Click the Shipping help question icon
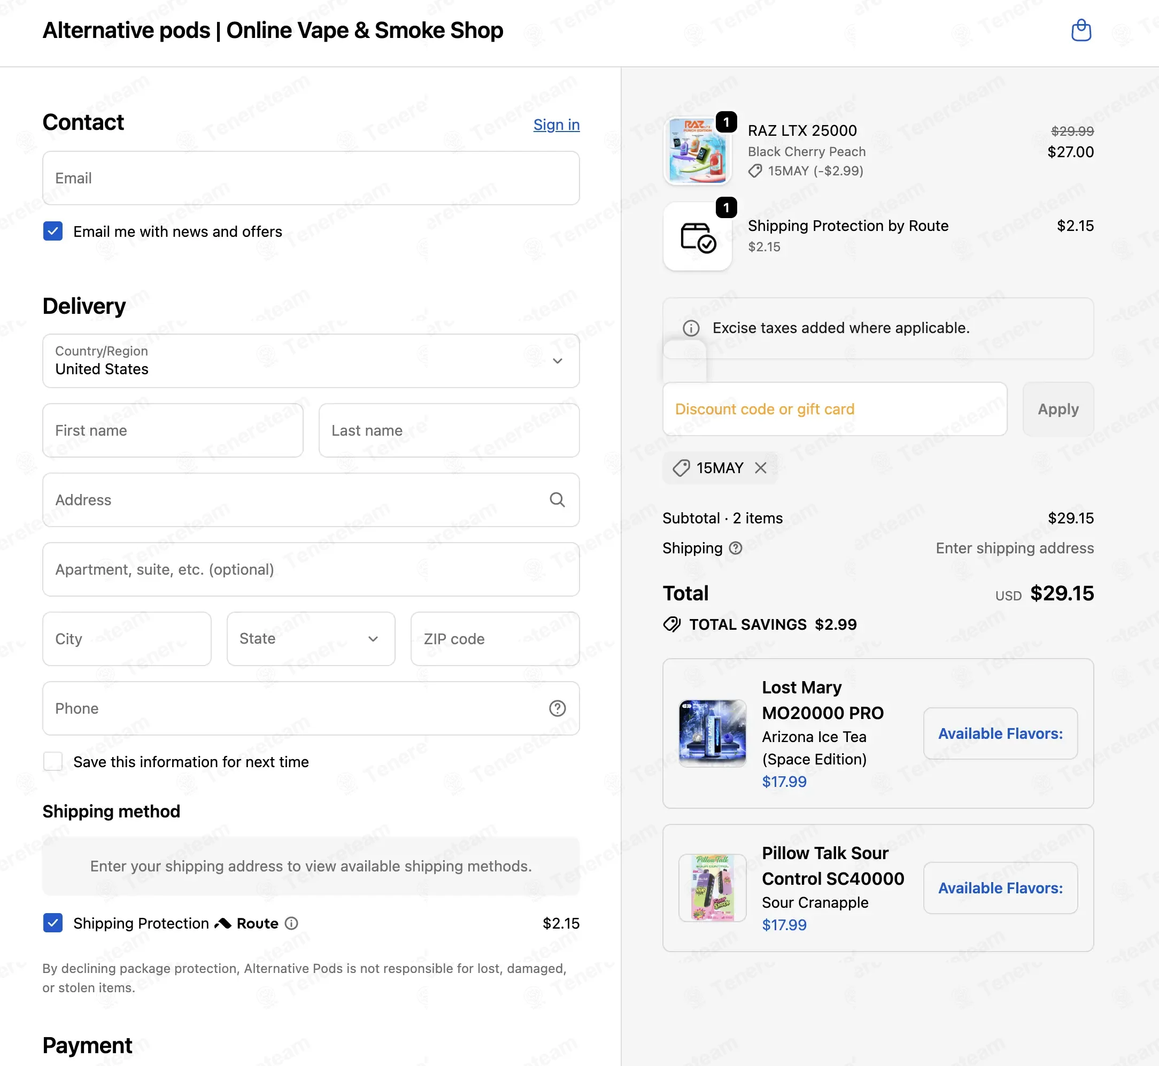1159x1066 pixels. tap(735, 548)
